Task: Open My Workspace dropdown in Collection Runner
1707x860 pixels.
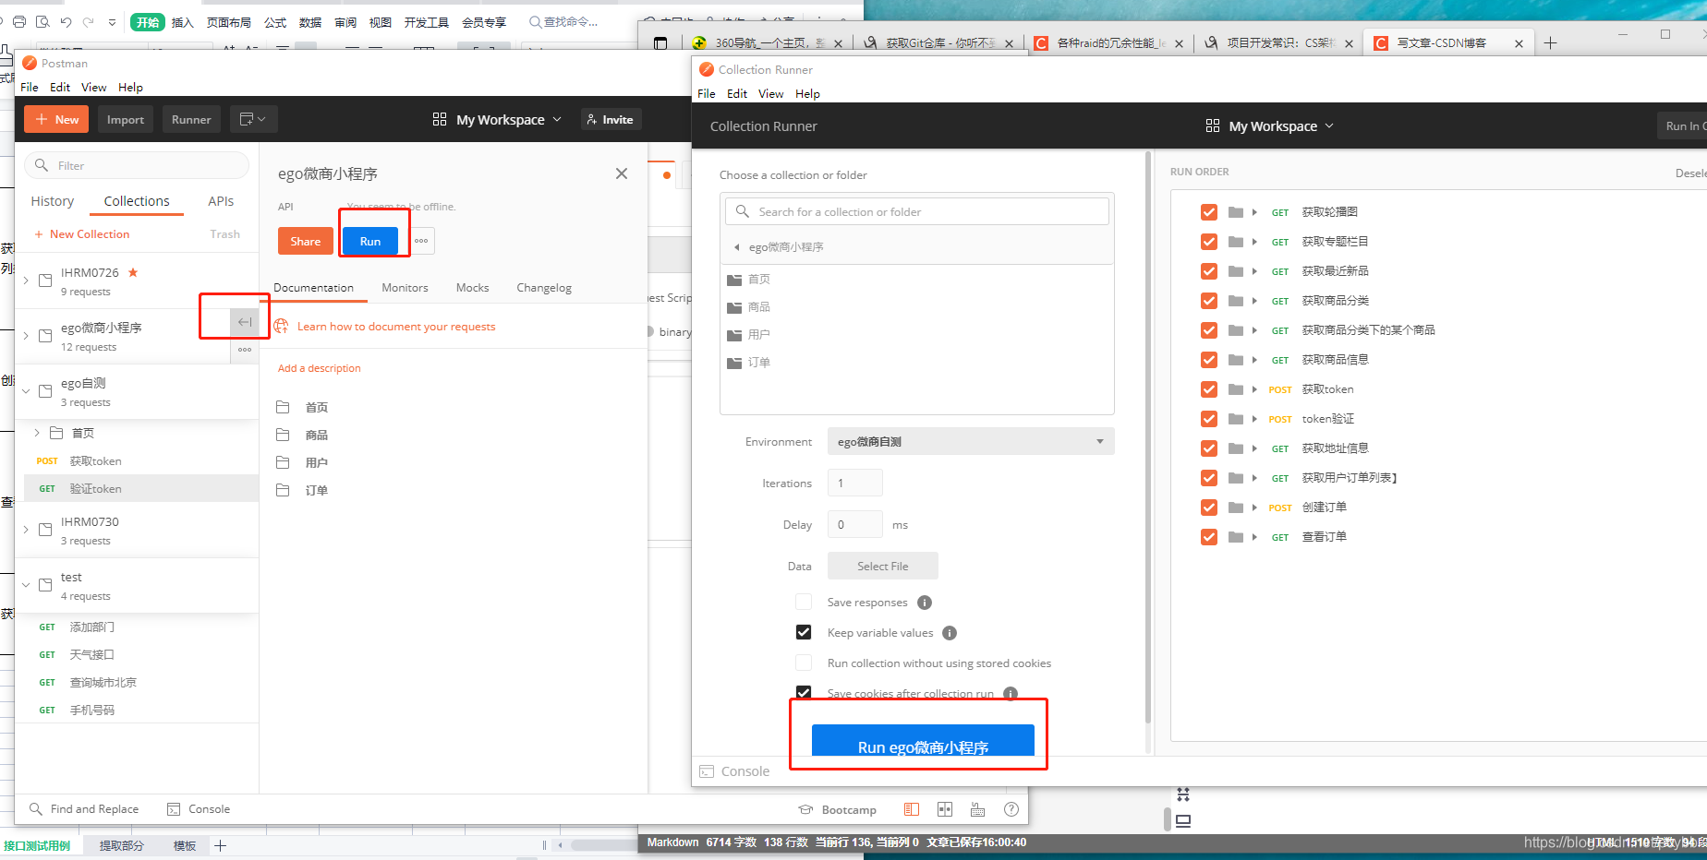Action: click(x=1270, y=126)
